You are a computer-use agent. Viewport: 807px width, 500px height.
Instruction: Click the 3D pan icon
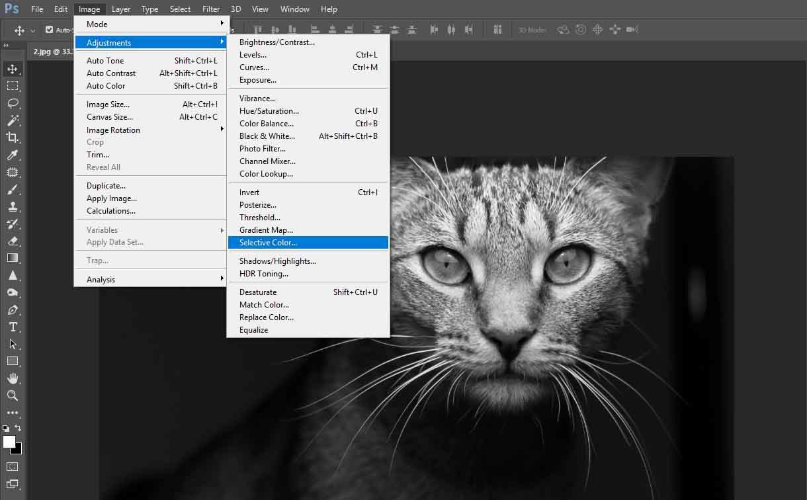coord(598,30)
